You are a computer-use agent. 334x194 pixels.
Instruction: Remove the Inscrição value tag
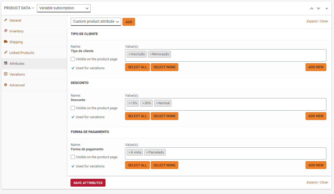(129, 54)
